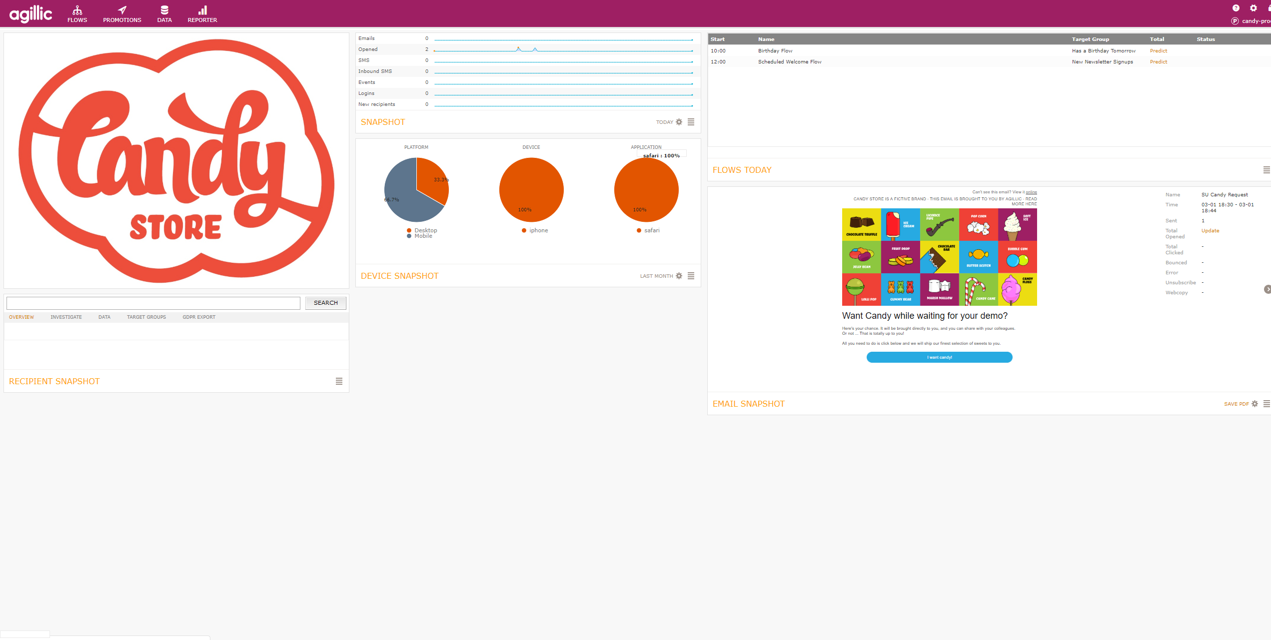Expand the Snapshot widget hamburger menu
1271x640 pixels.
(691, 122)
